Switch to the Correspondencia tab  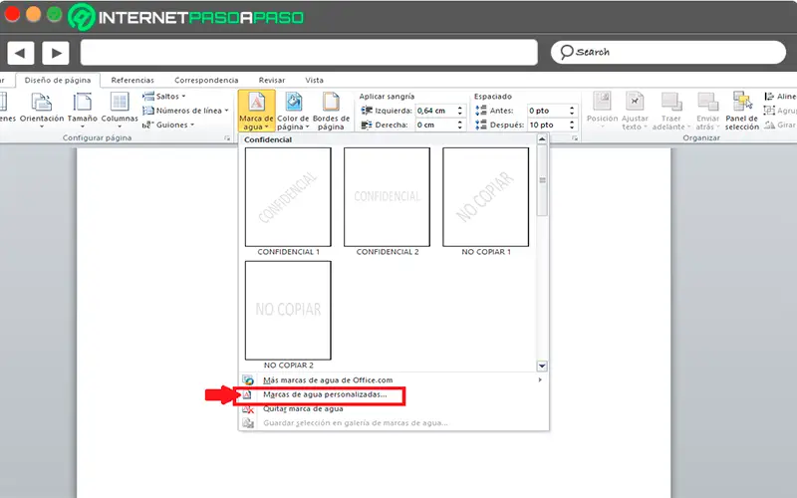point(206,81)
